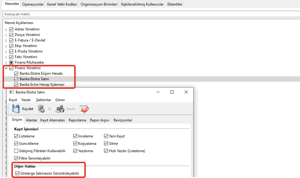Enable Gelişmiş Filtreleri Kullanabilir checkbox
300x178 pixels.
16,151
